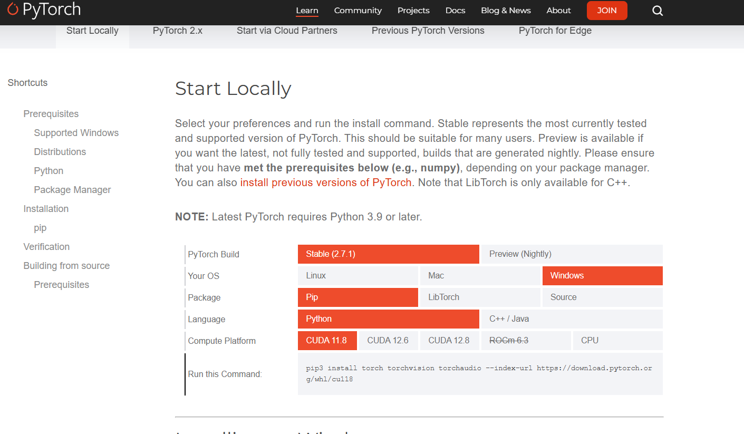Open Previous PyTorch Versions tab
This screenshot has height=434, width=744.
pyautogui.click(x=428, y=31)
